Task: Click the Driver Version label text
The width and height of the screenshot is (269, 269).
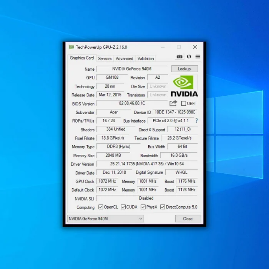Action: pos(82,164)
